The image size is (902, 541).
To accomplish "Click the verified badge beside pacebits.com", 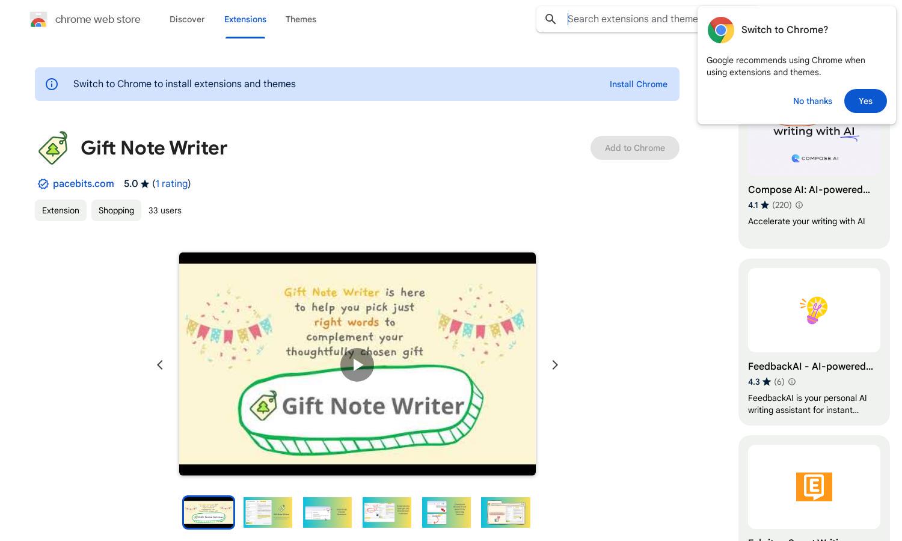I will pyautogui.click(x=43, y=184).
